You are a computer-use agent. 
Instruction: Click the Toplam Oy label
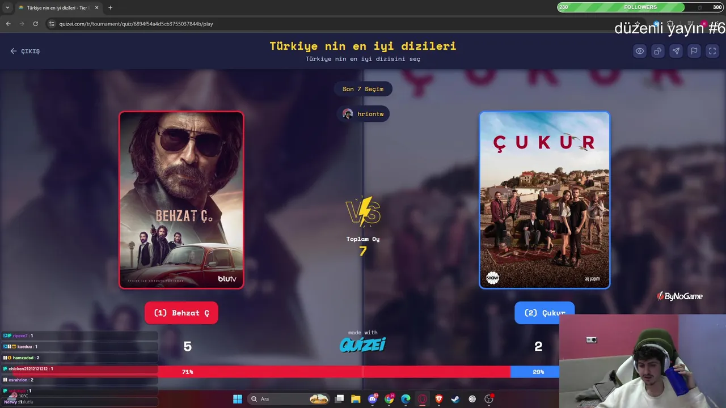(363, 239)
